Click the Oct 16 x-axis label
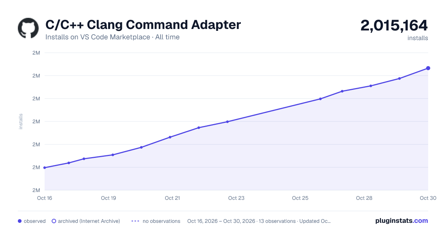 coord(45,198)
